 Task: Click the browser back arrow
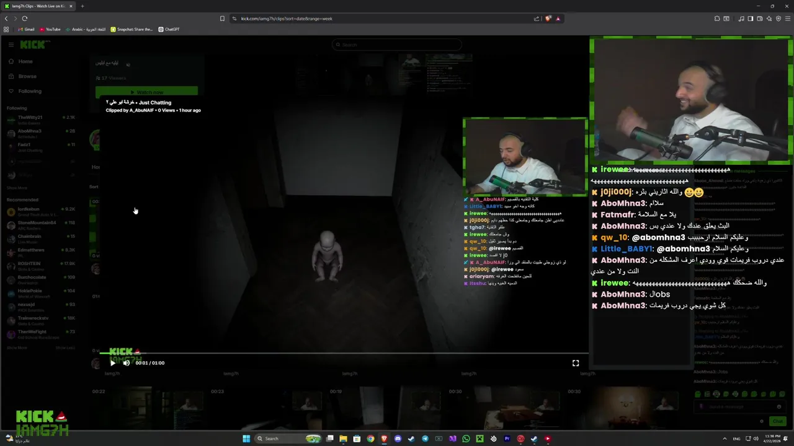pyautogui.click(x=6, y=19)
